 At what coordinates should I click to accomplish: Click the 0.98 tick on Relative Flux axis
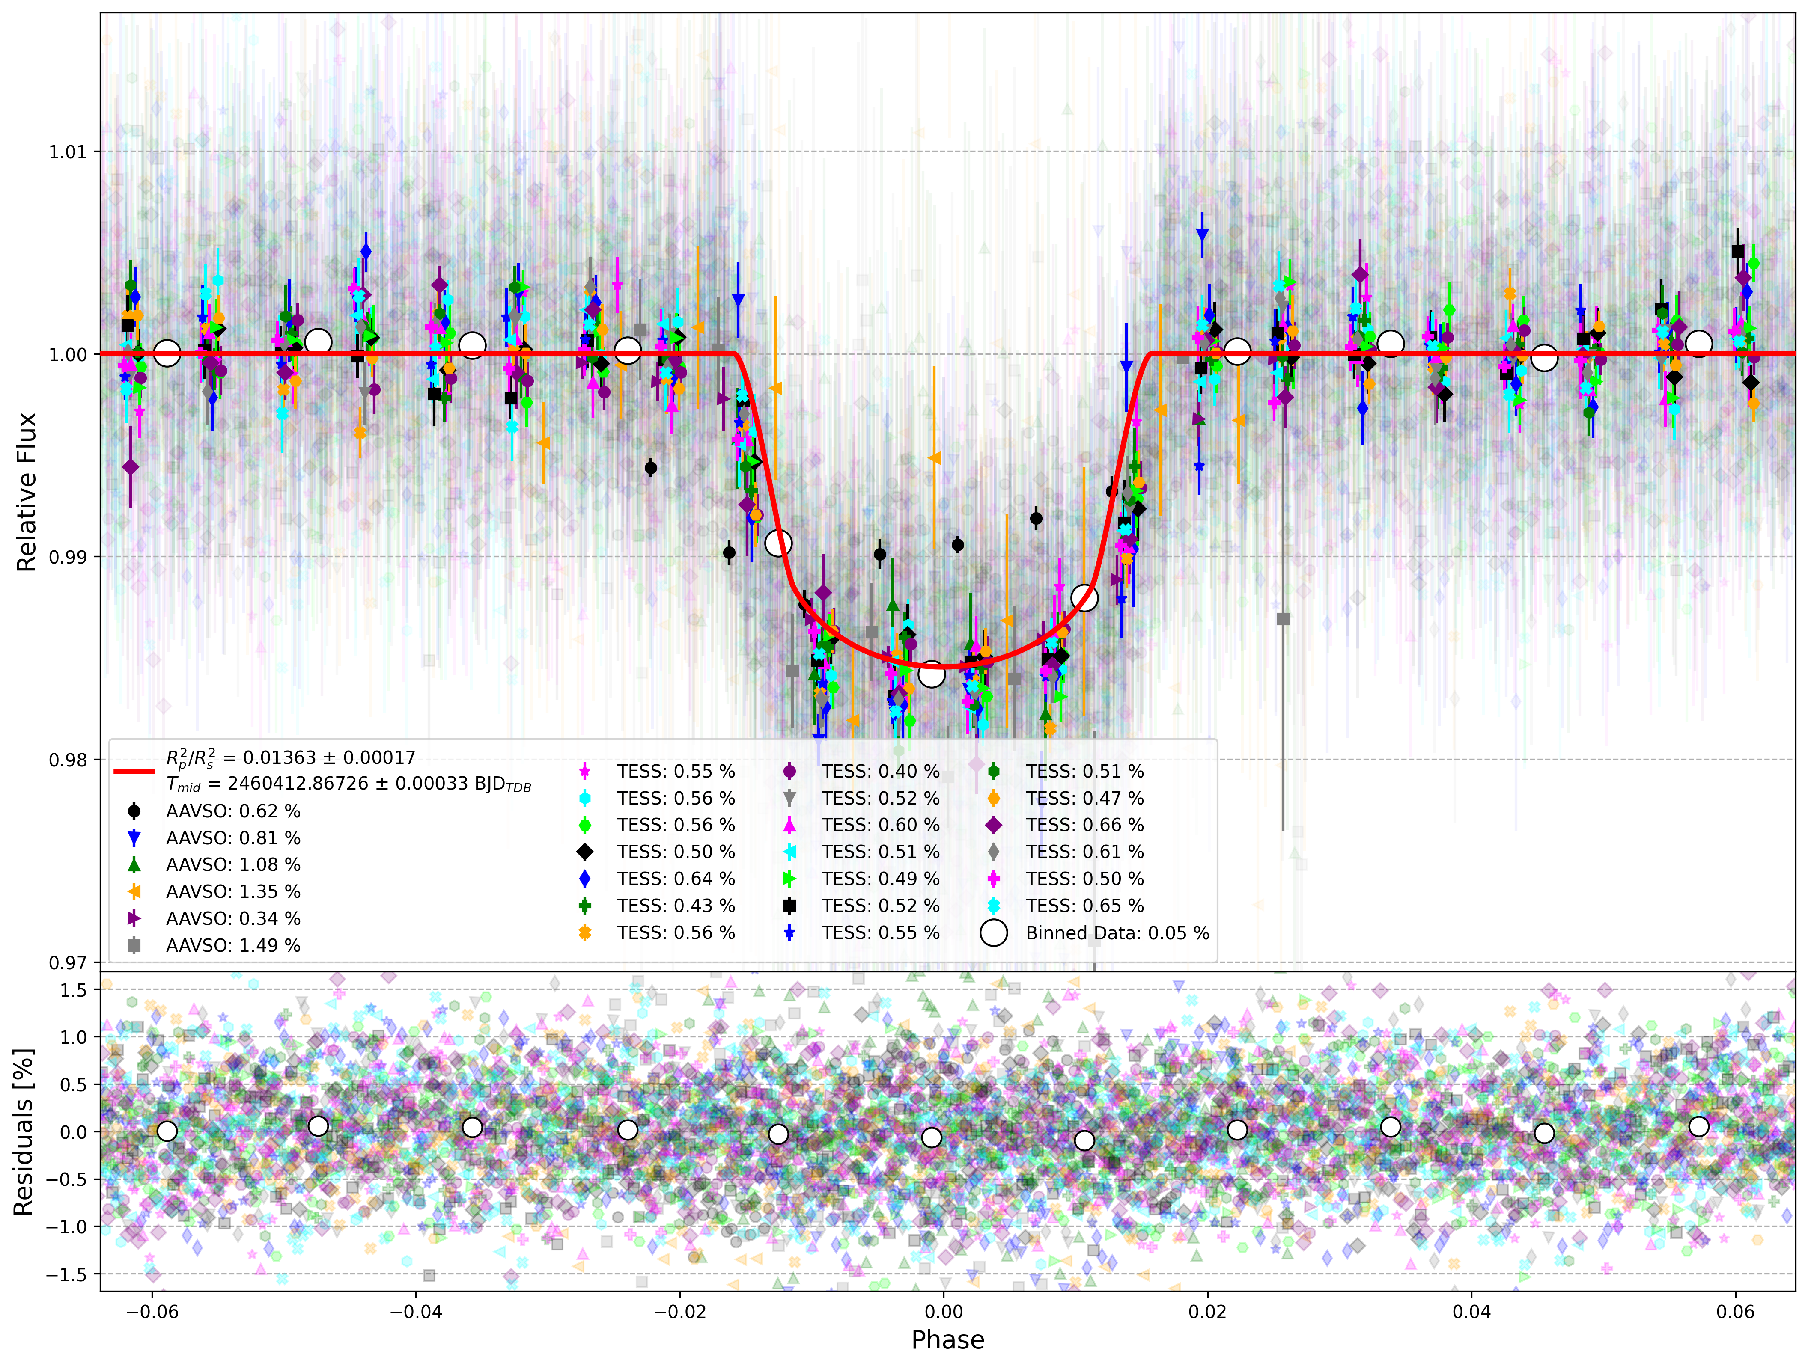[68, 760]
